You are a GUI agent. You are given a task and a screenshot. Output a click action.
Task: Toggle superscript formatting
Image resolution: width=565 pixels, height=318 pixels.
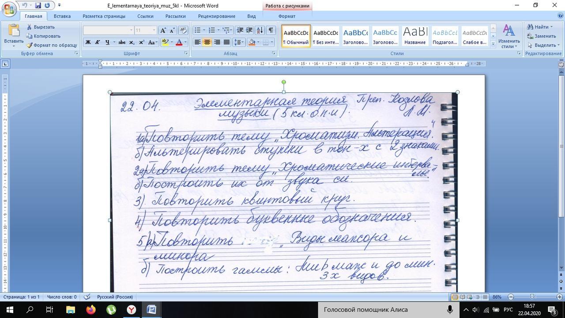point(141,42)
